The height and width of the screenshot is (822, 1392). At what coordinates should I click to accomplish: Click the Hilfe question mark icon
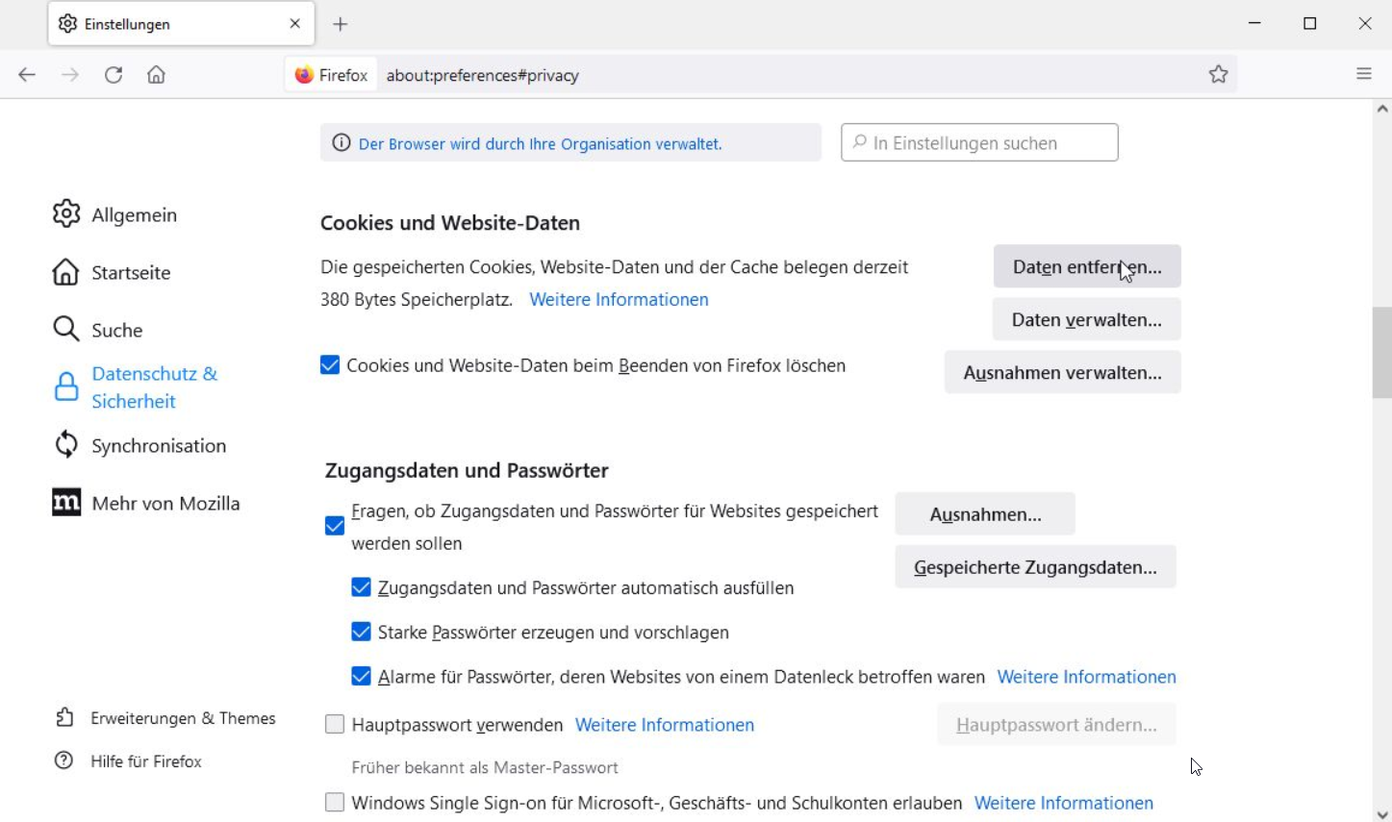tap(63, 760)
